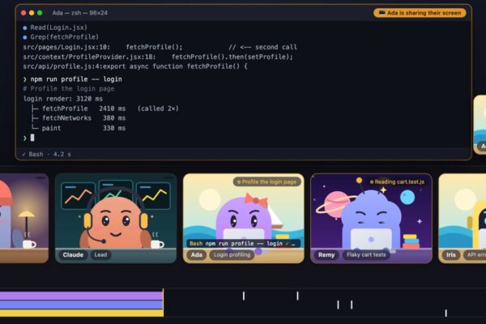Click the 'Flaky cart tests' task tag
The image size is (486, 324).
[366, 255]
